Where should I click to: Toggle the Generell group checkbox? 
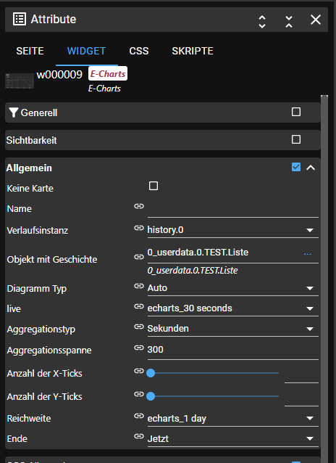point(296,112)
